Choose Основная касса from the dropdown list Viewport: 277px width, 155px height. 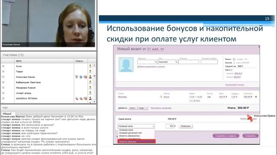point(136,130)
